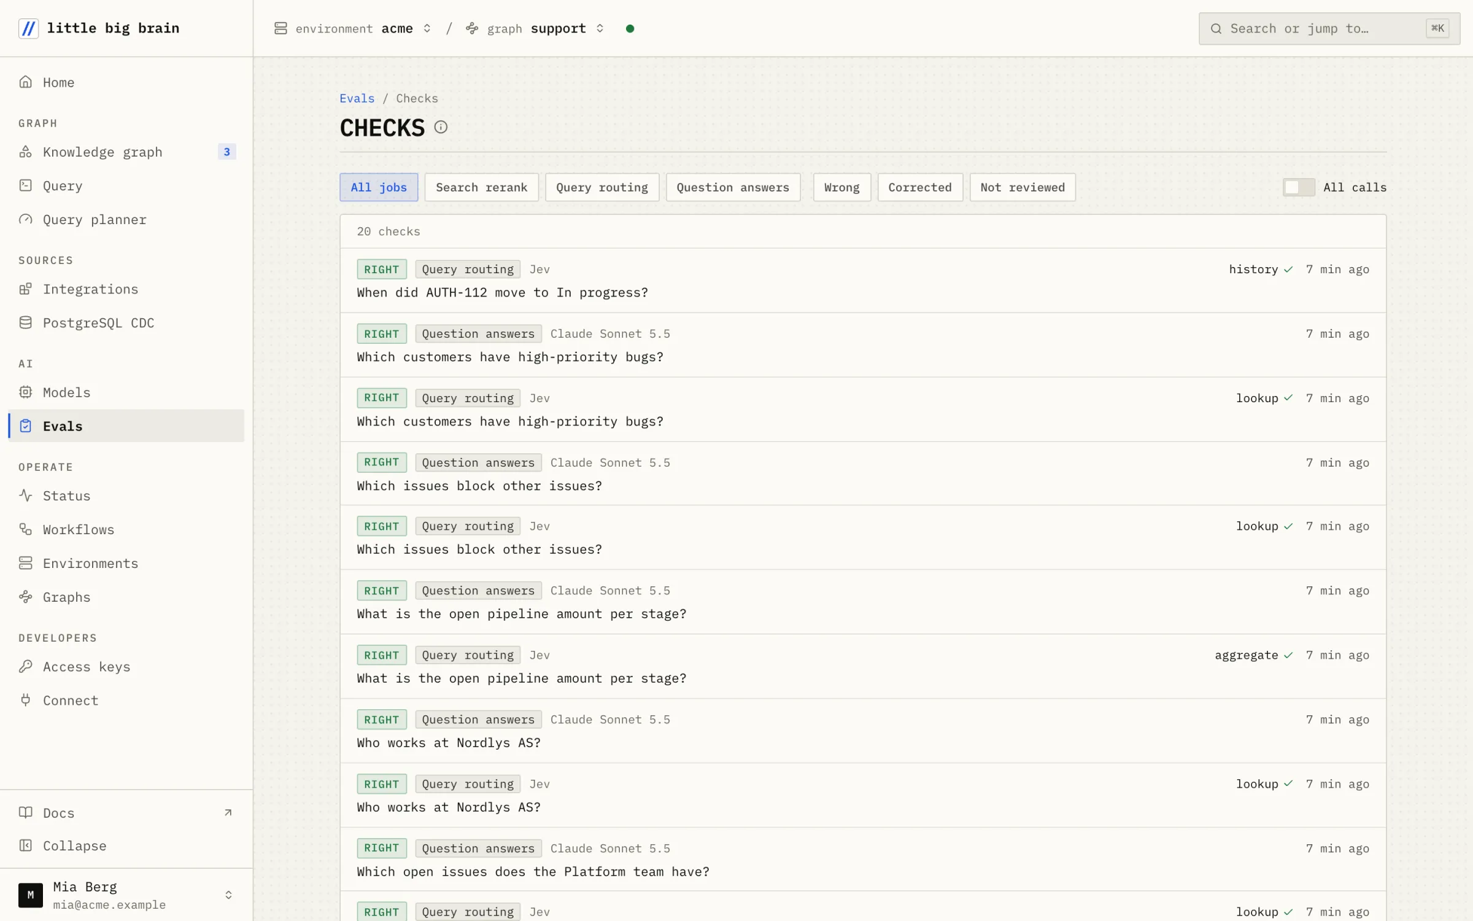Open Workflows in the sidebar
1473x921 pixels.
click(126, 529)
